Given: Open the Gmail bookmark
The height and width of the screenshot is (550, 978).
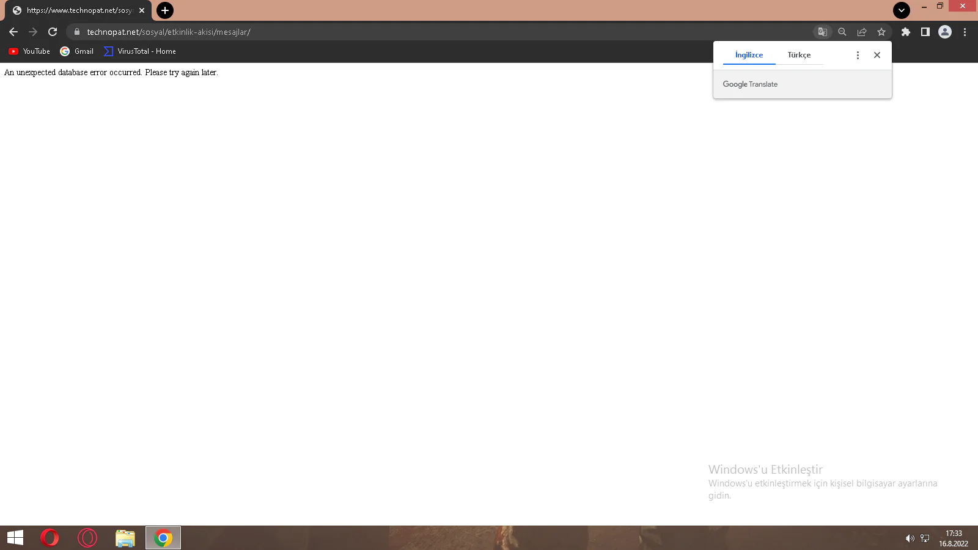Looking at the screenshot, I should 76,51.
